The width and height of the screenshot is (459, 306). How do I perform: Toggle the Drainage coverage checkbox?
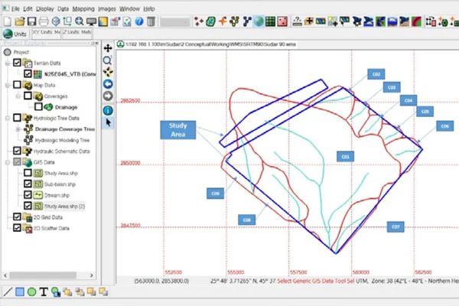pos(39,107)
